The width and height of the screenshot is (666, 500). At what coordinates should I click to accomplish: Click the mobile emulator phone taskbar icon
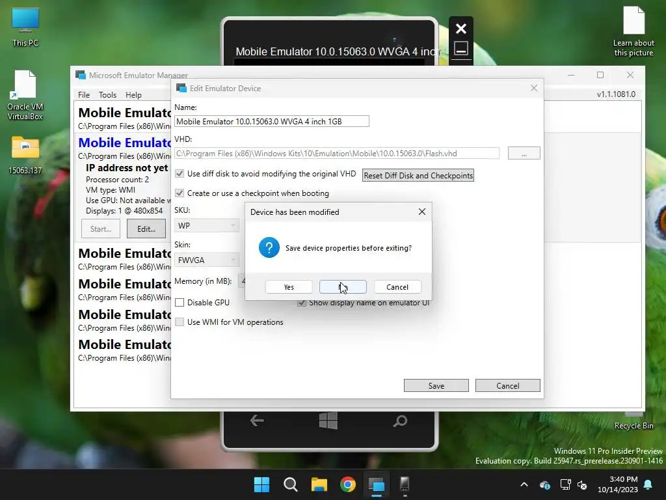pyautogui.click(x=405, y=484)
